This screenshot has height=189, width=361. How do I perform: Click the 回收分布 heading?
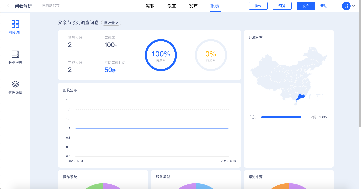tap(70, 90)
